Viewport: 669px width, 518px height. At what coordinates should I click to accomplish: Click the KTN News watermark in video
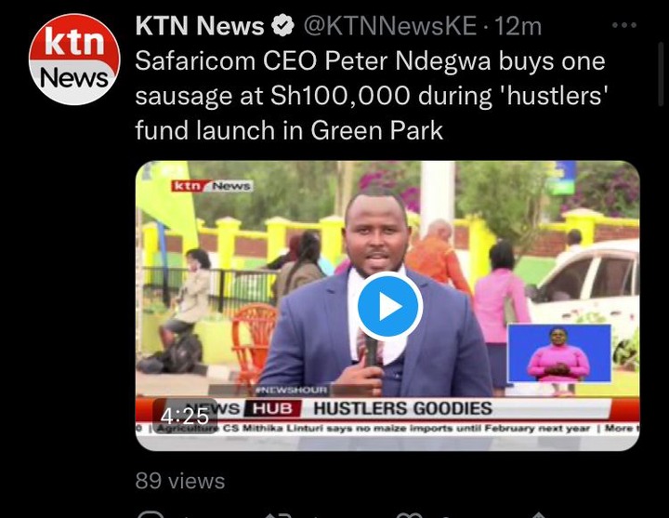pos(212,186)
